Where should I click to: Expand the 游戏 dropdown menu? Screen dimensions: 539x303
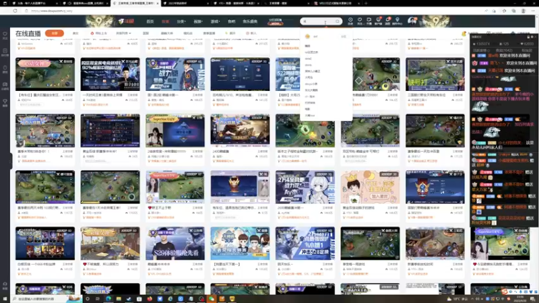215,22
